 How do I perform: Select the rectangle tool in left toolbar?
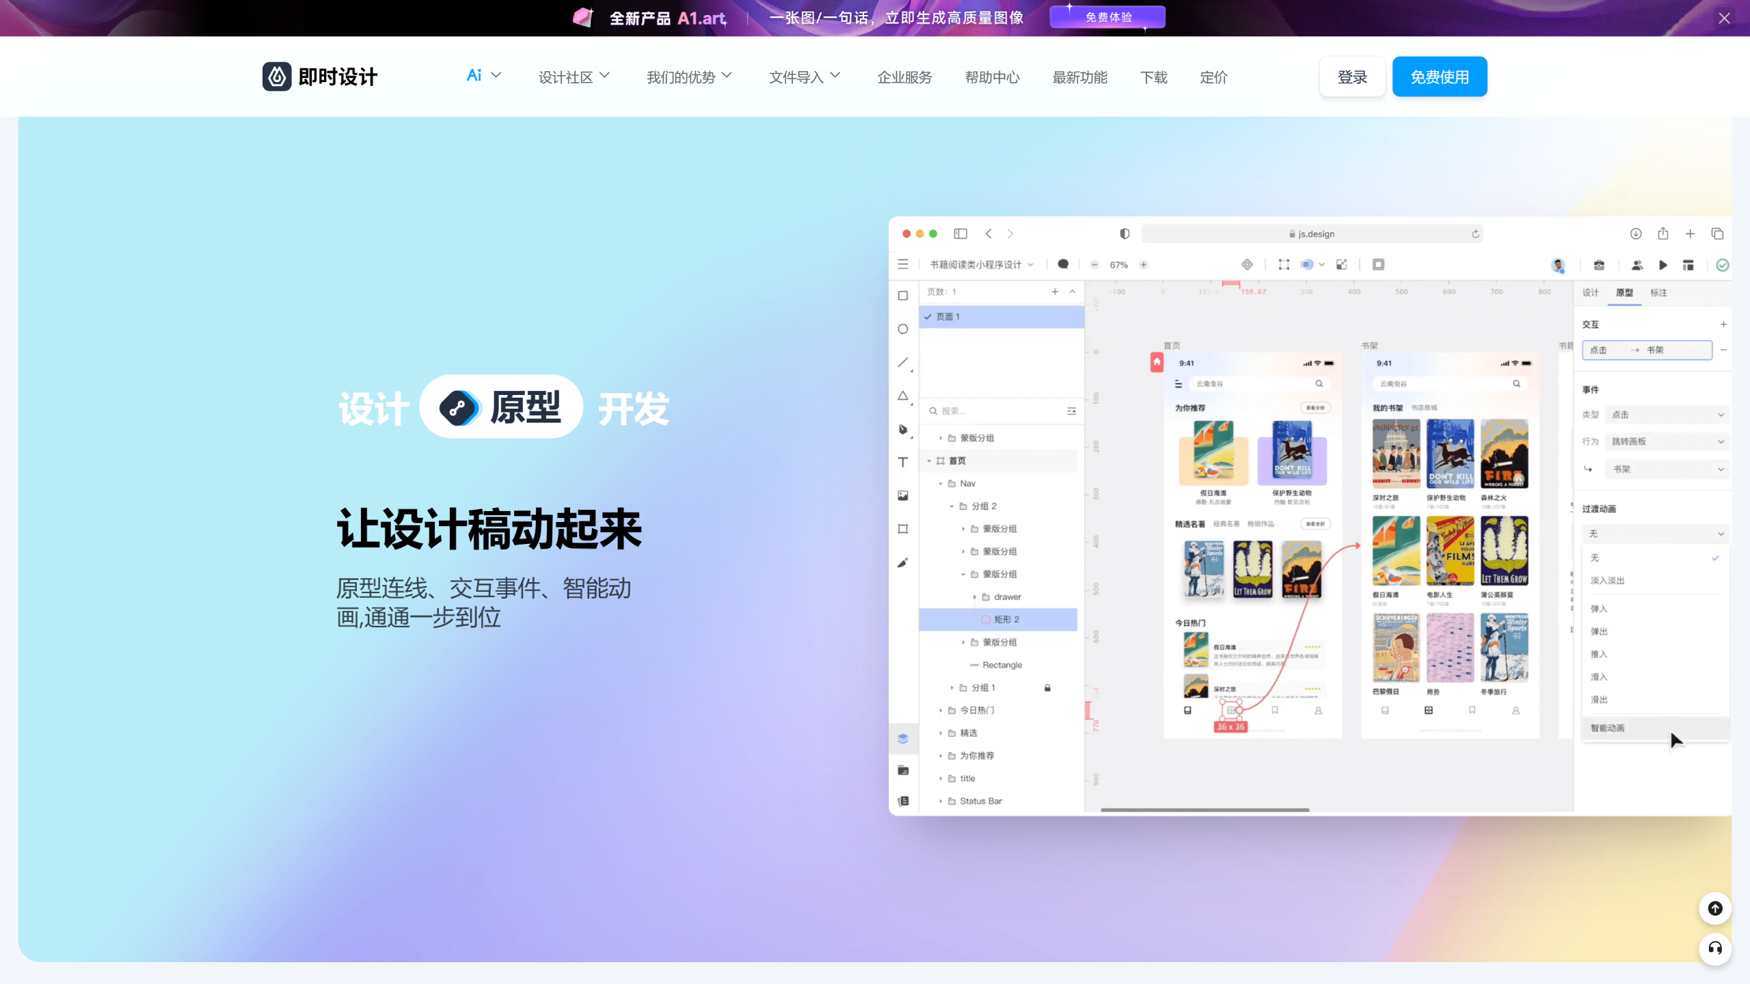coord(903,296)
